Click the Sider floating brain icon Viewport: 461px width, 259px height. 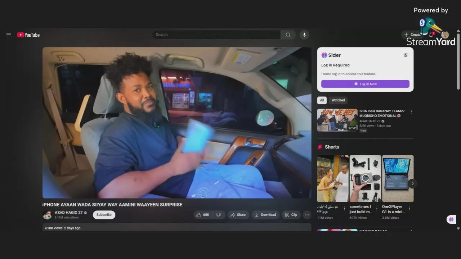451,219
